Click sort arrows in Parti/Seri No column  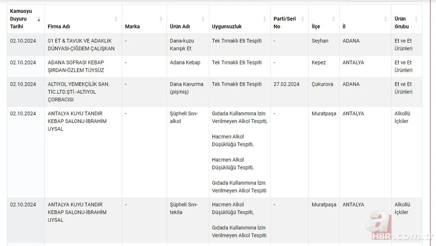[303, 19]
